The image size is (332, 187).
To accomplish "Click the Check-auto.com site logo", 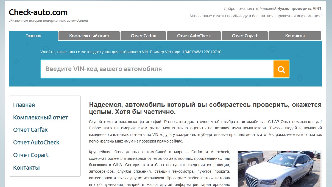I will pyautogui.click(x=38, y=12).
